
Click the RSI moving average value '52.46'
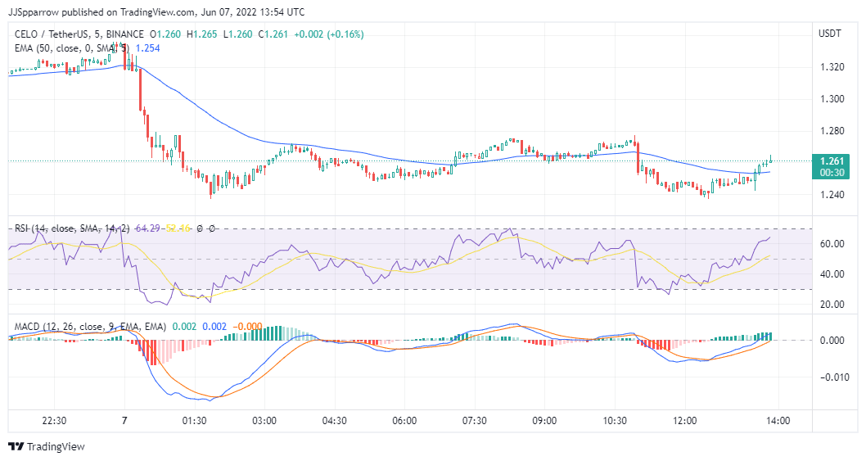[x=178, y=228]
